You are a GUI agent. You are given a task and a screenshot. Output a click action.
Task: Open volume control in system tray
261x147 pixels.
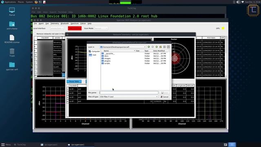pos(238,2)
